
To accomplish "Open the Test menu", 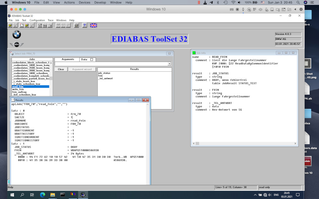I will 24,20.
